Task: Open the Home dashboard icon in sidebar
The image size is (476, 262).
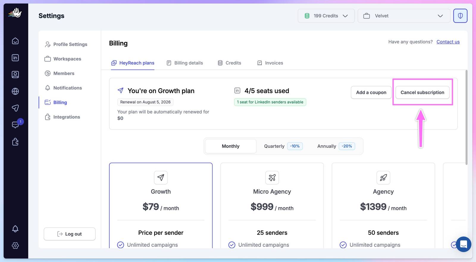Action: tap(15, 41)
